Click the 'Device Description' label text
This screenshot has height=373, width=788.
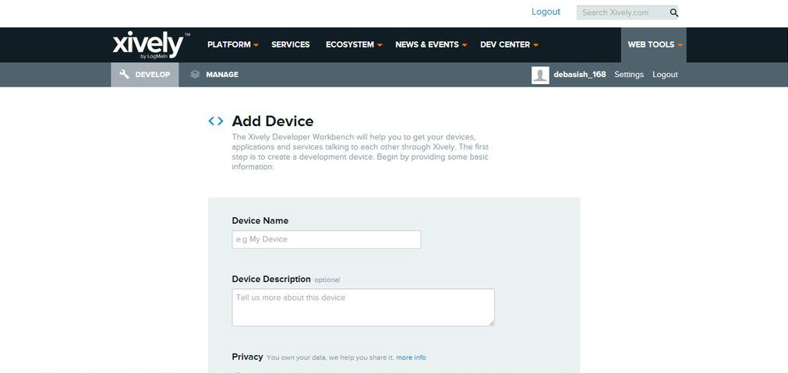click(x=271, y=279)
